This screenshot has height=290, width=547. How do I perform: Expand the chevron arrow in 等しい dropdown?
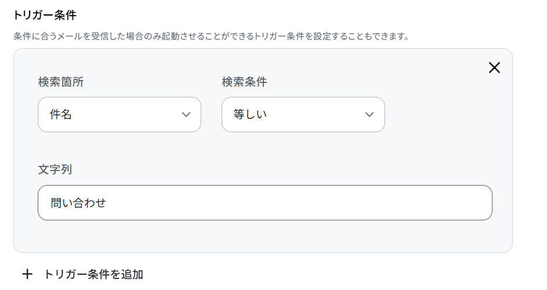click(370, 114)
